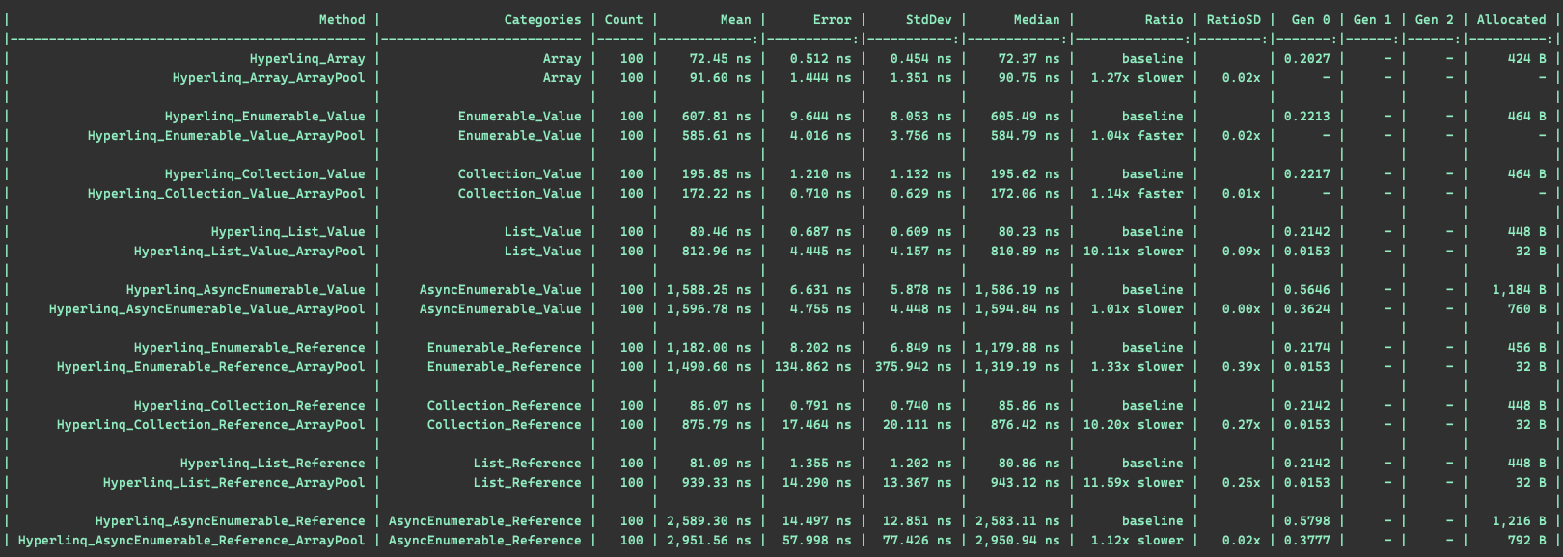Select Hyperlinq_List_Value method name

[288, 231]
